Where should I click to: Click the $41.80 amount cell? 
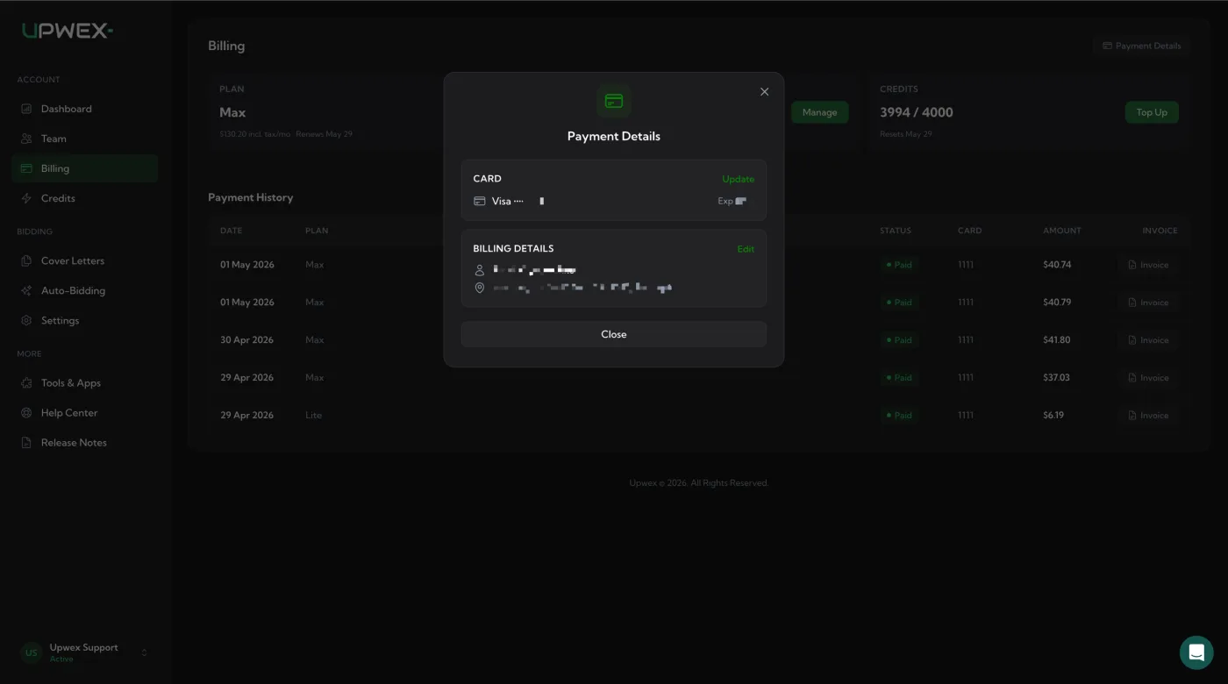click(x=1057, y=340)
